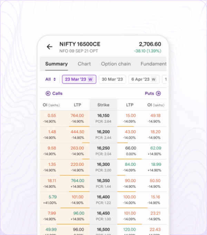Click put OI 50.50 at strike 16,350
Viewport: 207px width, 235px height.
coord(155,181)
